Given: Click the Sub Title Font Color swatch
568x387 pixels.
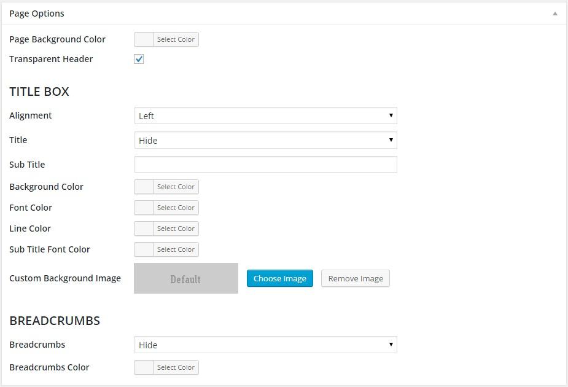Looking at the screenshot, I should point(144,249).
